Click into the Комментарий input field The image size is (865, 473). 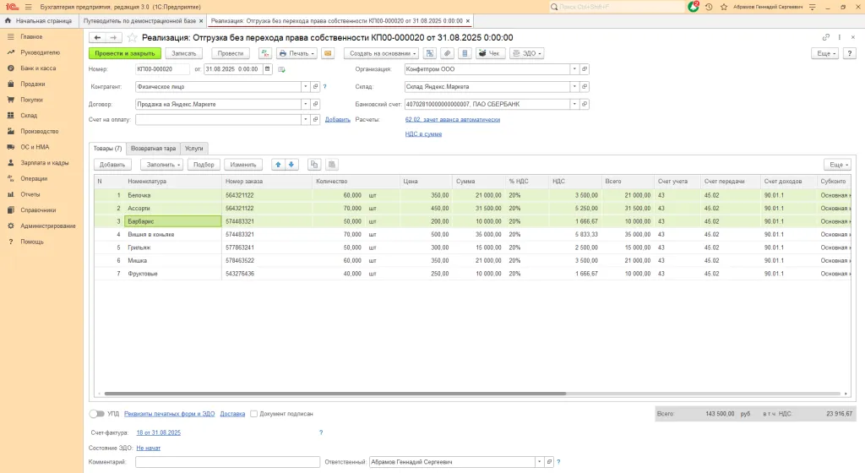pos(226,462)
